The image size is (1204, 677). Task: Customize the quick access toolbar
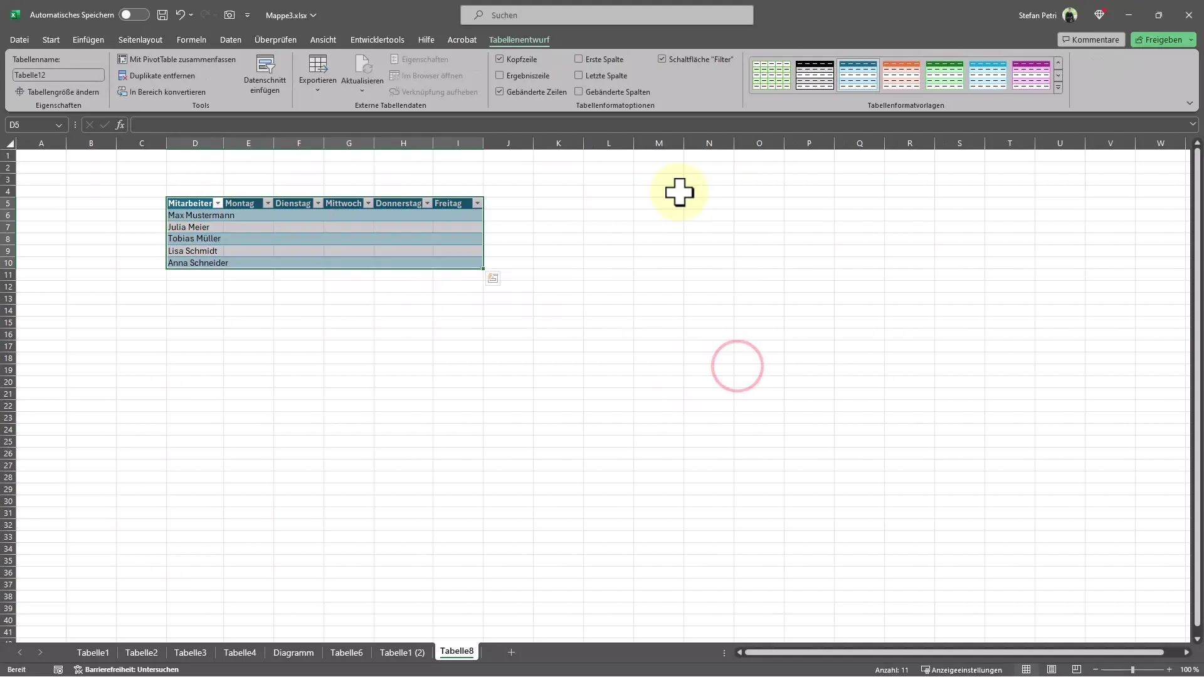247,15
